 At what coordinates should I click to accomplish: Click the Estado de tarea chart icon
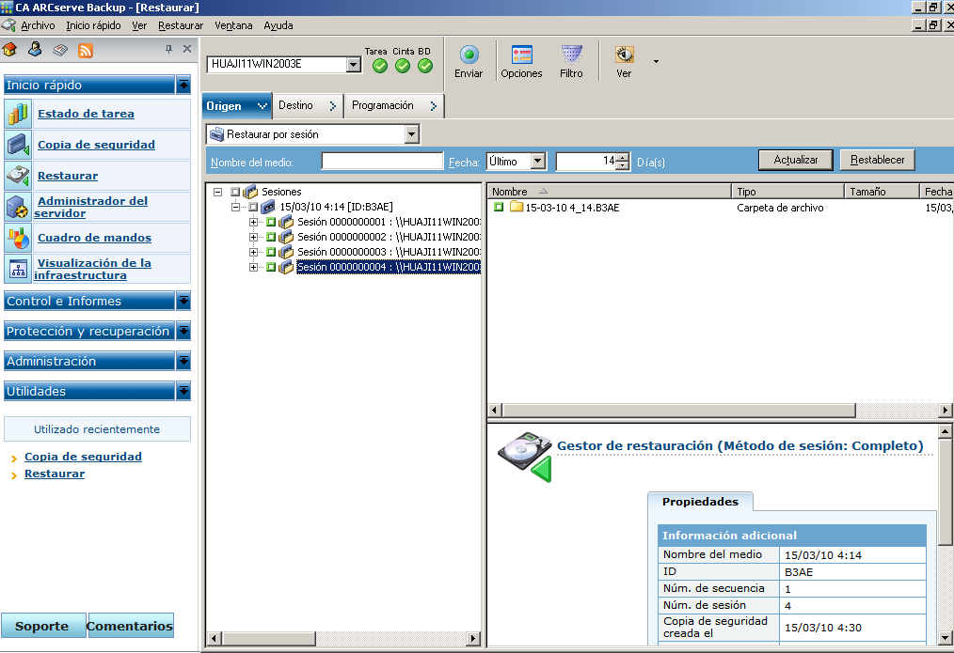(19, 114)
